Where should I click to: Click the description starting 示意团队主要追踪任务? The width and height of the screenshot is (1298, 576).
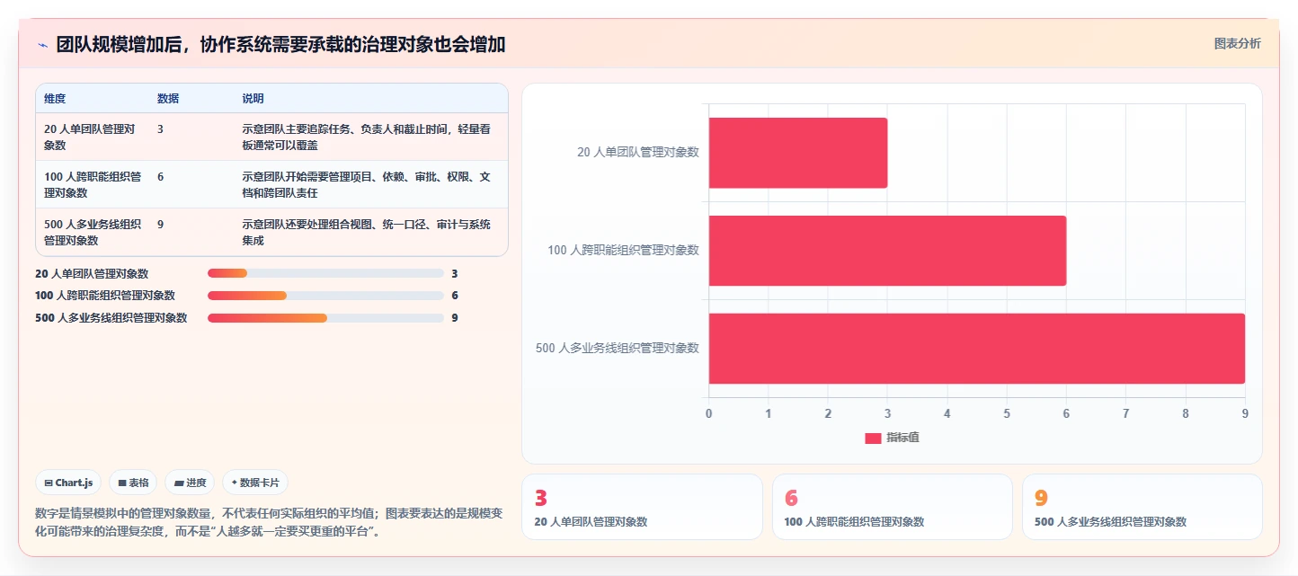[366, 137]
